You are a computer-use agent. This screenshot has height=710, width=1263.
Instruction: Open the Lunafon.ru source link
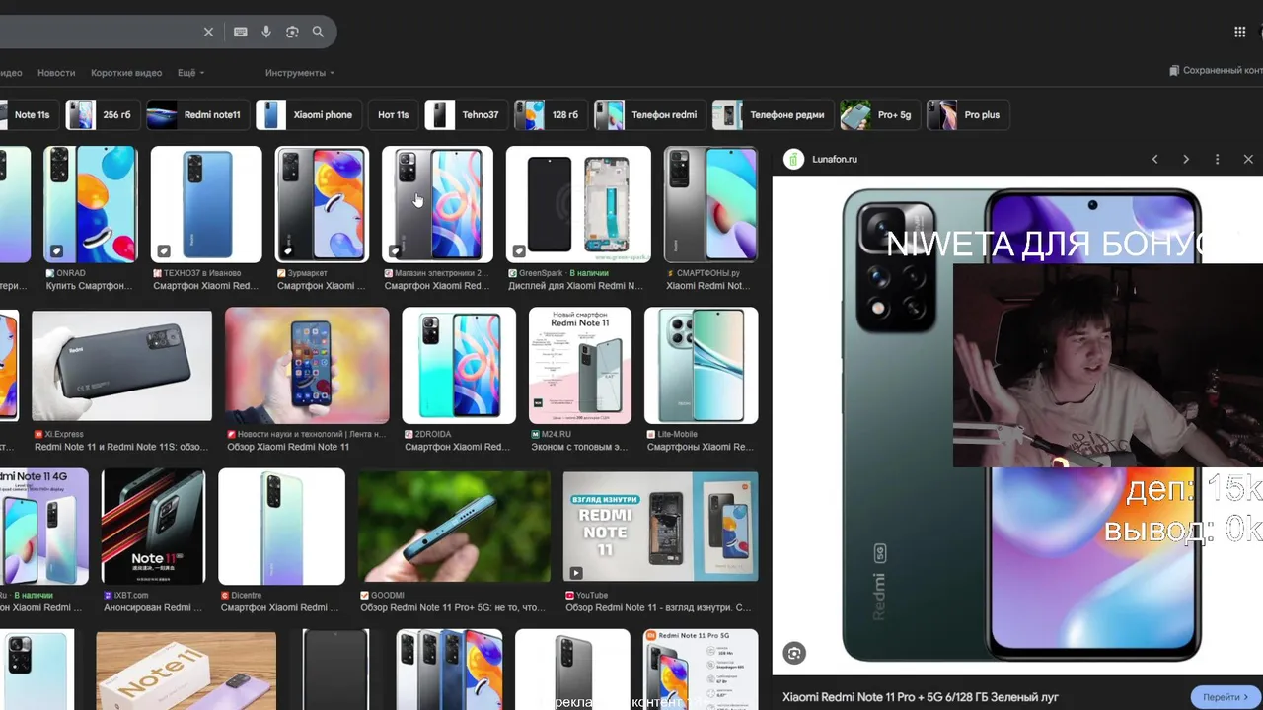(835, 159)
